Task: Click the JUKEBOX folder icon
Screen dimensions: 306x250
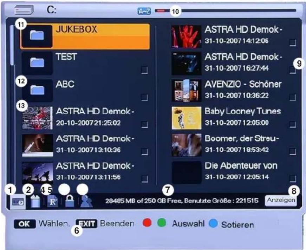Action: (37, 36)
